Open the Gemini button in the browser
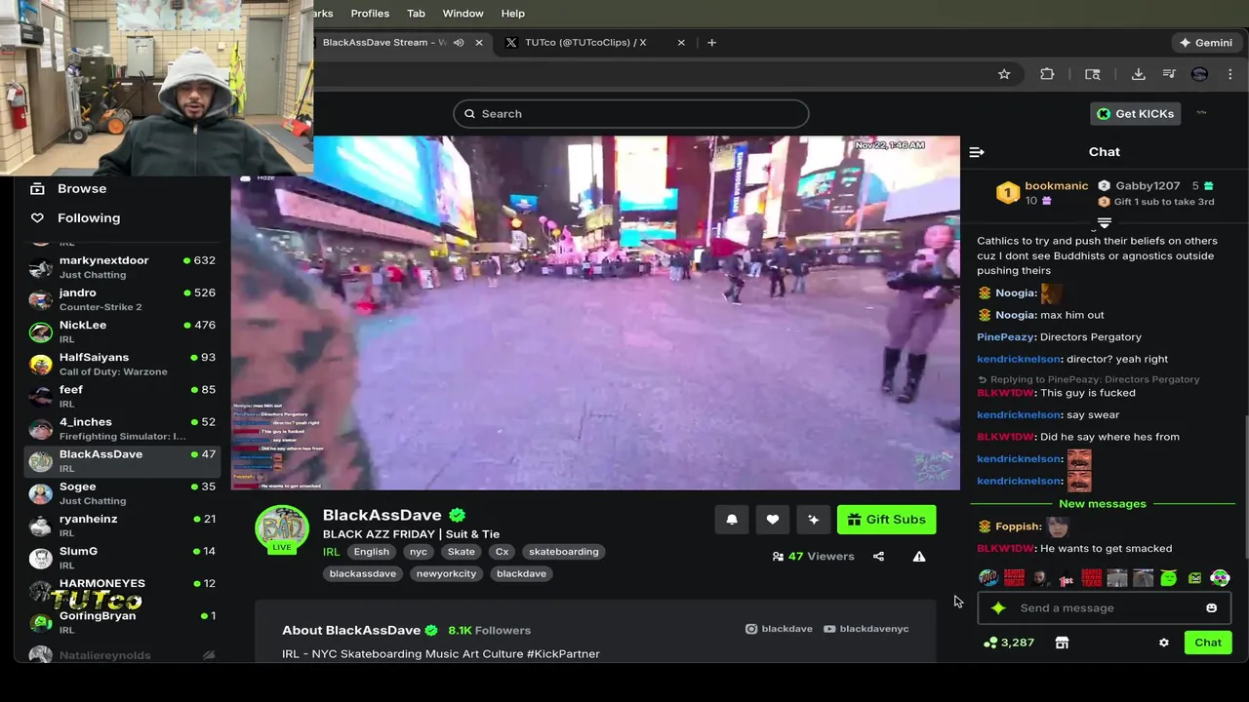Screen dimensions: 1249x702 tap(1206, 43)
